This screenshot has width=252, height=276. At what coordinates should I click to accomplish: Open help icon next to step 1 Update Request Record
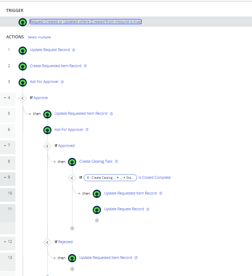[x=73, y=50]
